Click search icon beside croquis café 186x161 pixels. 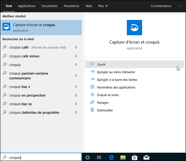5,47
